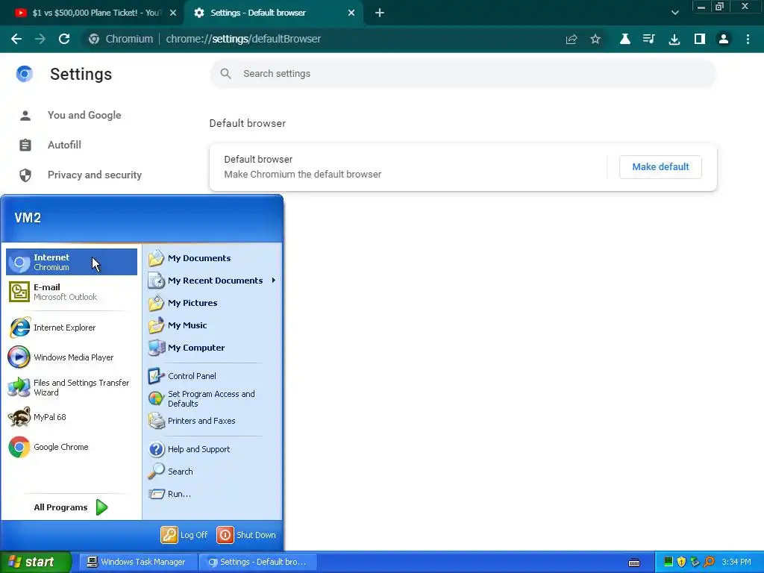Open E-mail Microsoft Outlook entry
This screenshot has width=764, height=573.
click(72, 292)
